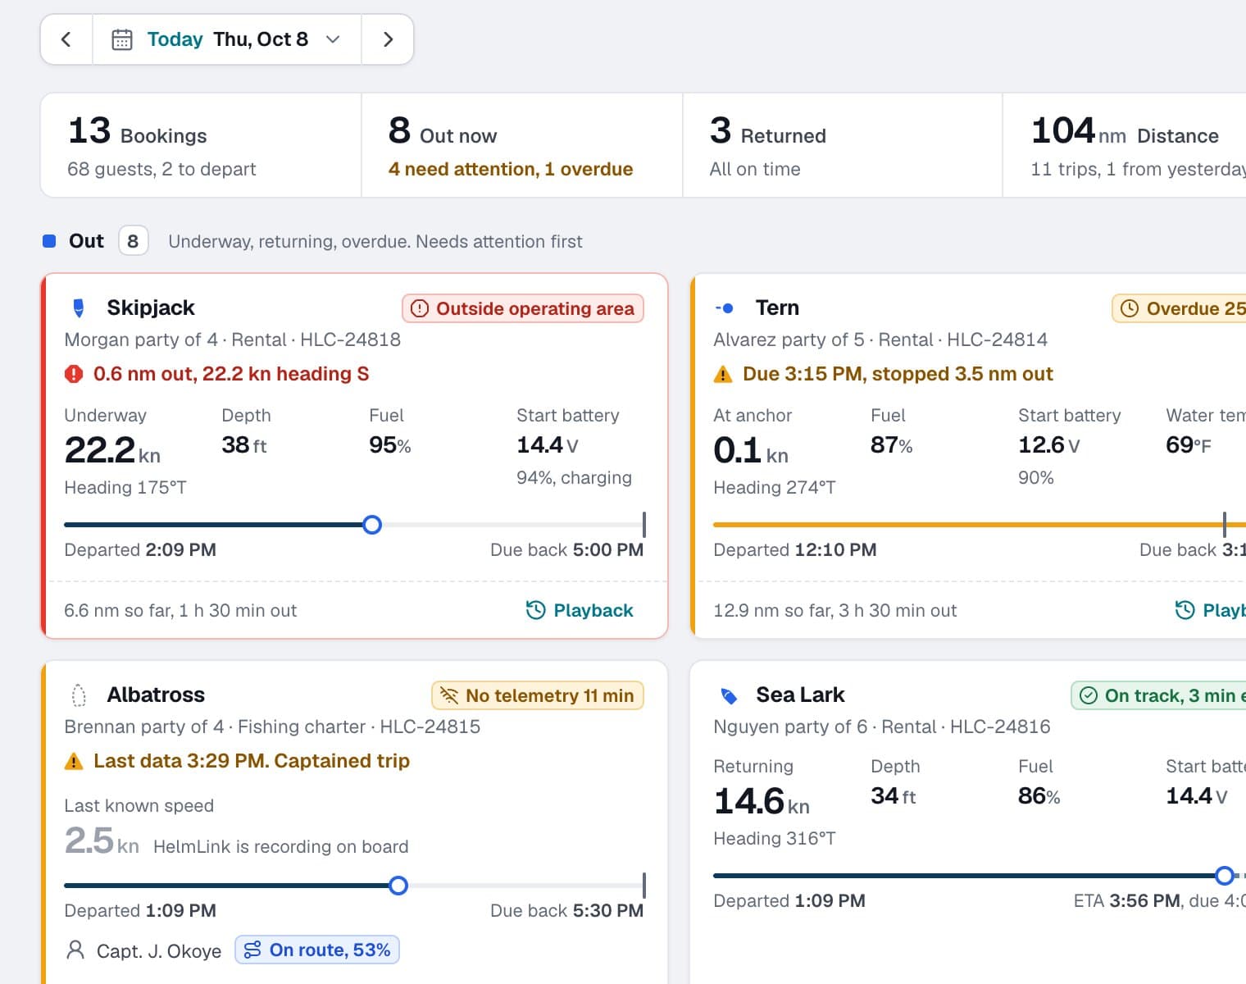Click the Tern playback history icon
Screen dimensions: 1246x984
[1185, 610]
